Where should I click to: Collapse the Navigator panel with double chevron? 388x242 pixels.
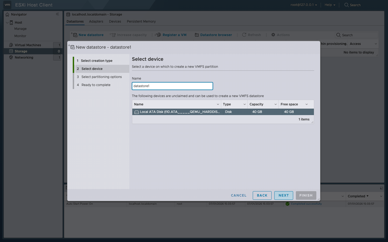(57, 14)
